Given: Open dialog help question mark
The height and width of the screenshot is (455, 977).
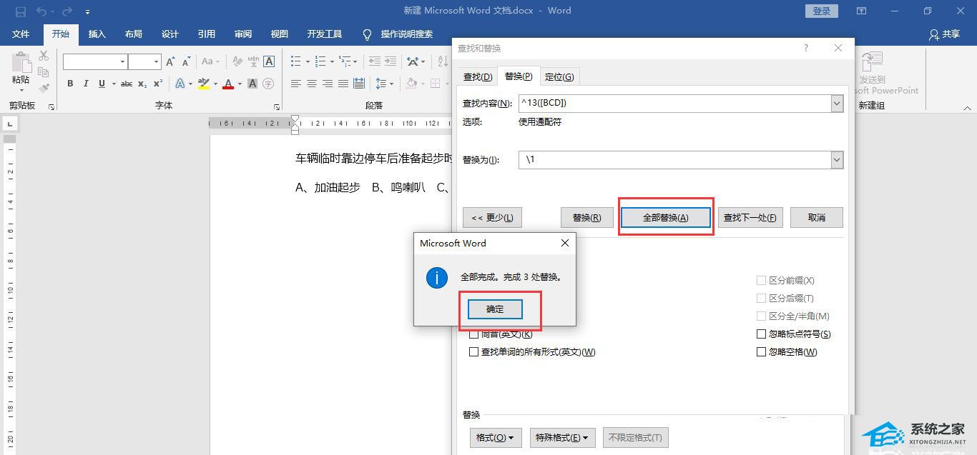Looking at the screenshot, I should click(806, 48).
